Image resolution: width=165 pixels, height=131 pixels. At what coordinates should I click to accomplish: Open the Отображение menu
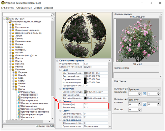point(24,8)
